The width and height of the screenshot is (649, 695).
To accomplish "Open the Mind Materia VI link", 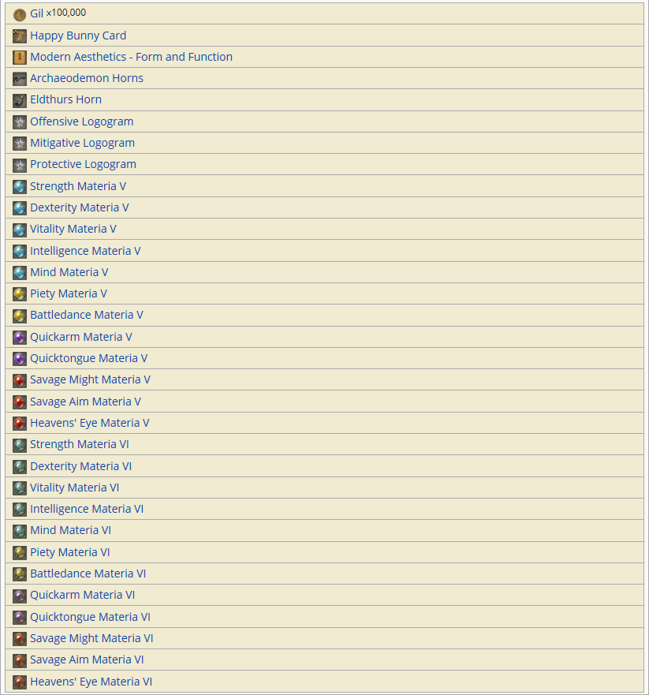I will [x=70, y=530].
